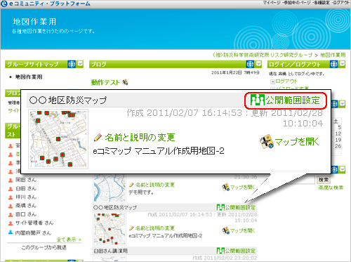
Task: Open the dropdown arrow on the ログイン/ログアウト panel
Action: coord(343,64)
